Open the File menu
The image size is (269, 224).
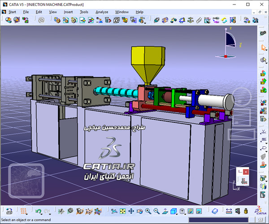pos(26,12)
